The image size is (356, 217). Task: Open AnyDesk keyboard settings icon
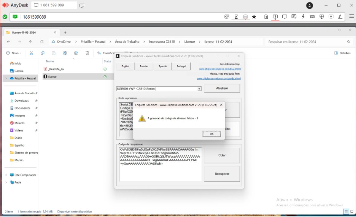pyautogui.click(x=312, y=17)
